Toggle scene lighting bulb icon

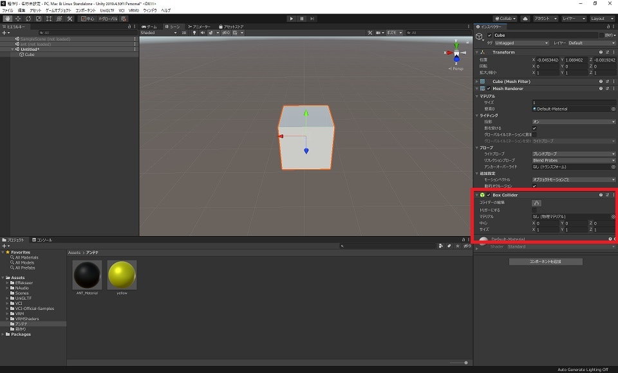[x=194, y=33]
